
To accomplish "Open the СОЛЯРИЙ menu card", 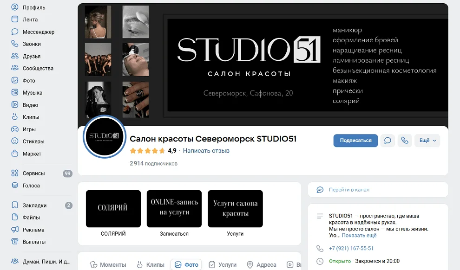I will tap(113, 209).
